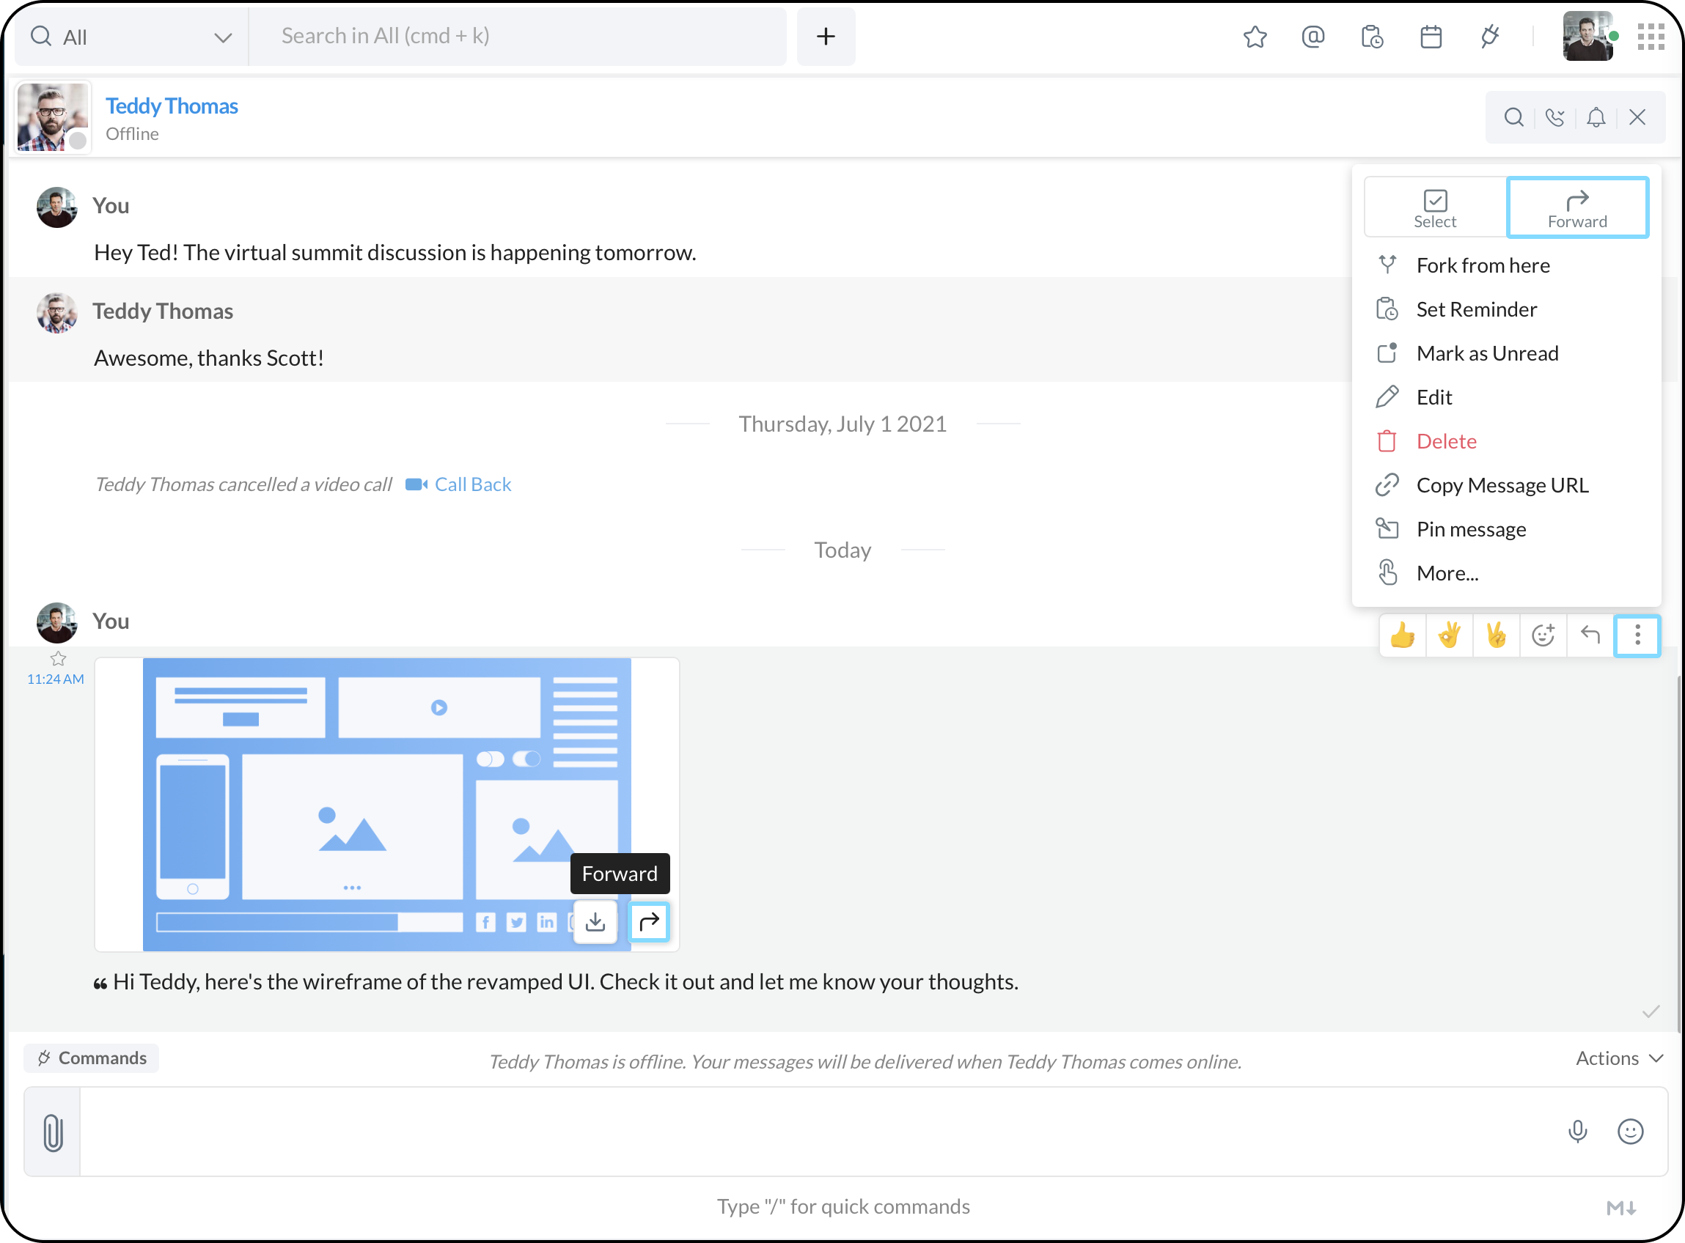Viewport: 1685px width, 1243px height.
Task: Open the calendar icon in top bar
Action: point(1430,36)
